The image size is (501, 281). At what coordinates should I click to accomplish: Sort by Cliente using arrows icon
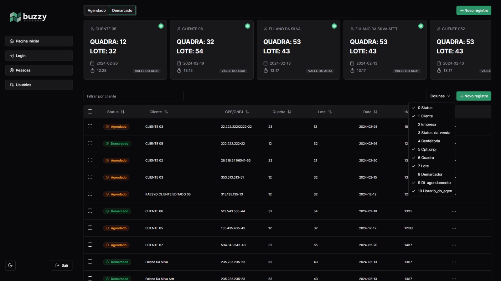tap(166, 112)
